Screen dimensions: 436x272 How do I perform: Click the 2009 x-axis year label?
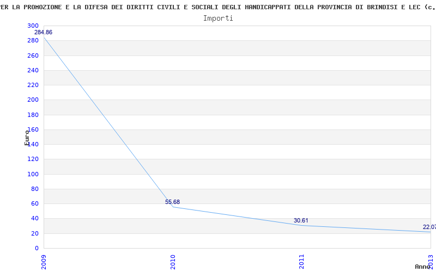44,261
